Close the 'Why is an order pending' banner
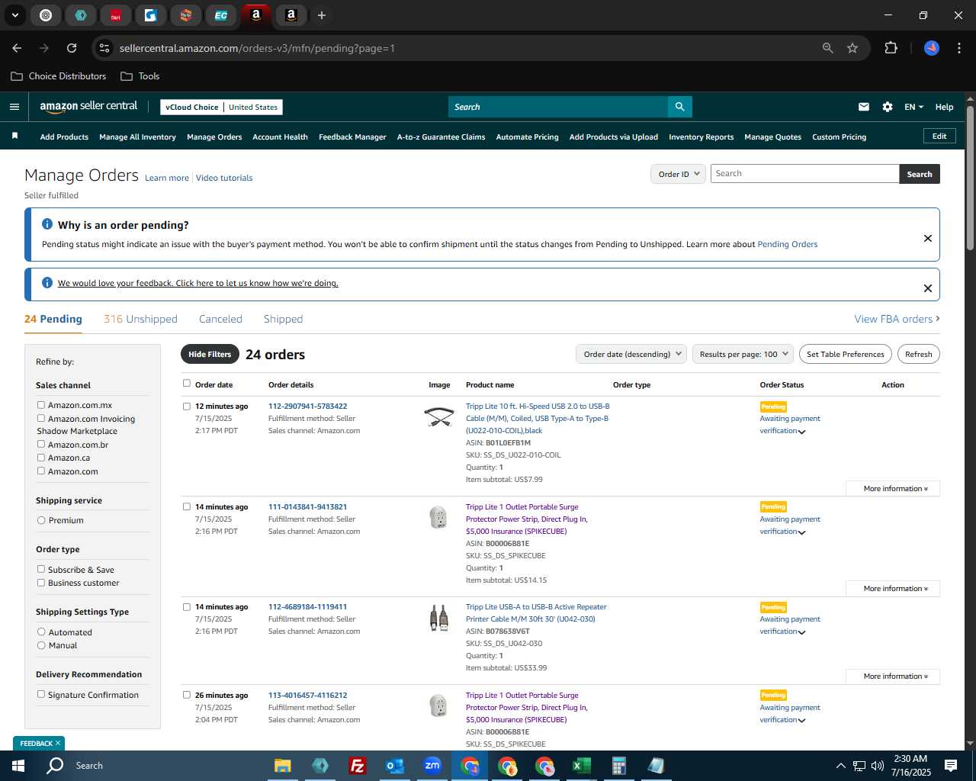Image resolution: width=976 pixels, height=781 pixels. click(928, 238)
